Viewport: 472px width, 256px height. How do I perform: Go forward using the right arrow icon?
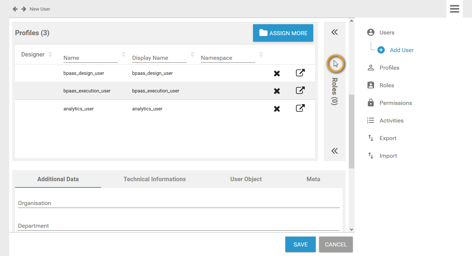pyautogui.click(x=23, y=9)
